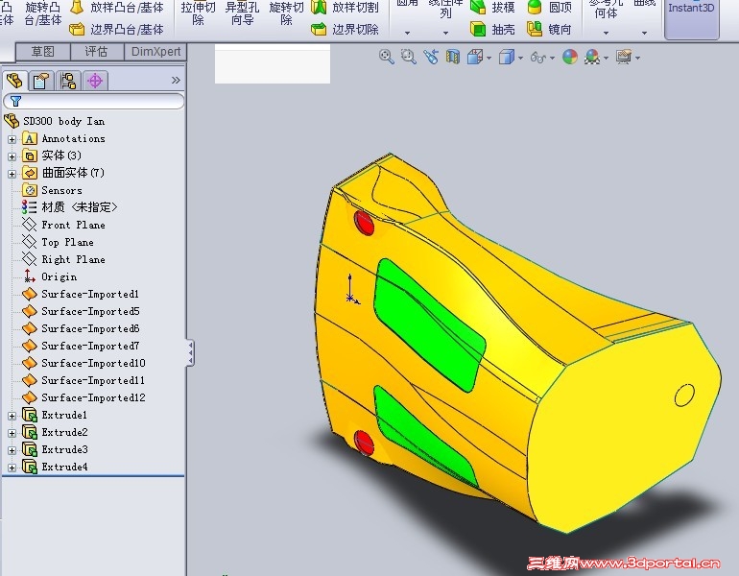Click 镜向 mirror command
This screenshot has height=576, width=739.
point(550,30)
